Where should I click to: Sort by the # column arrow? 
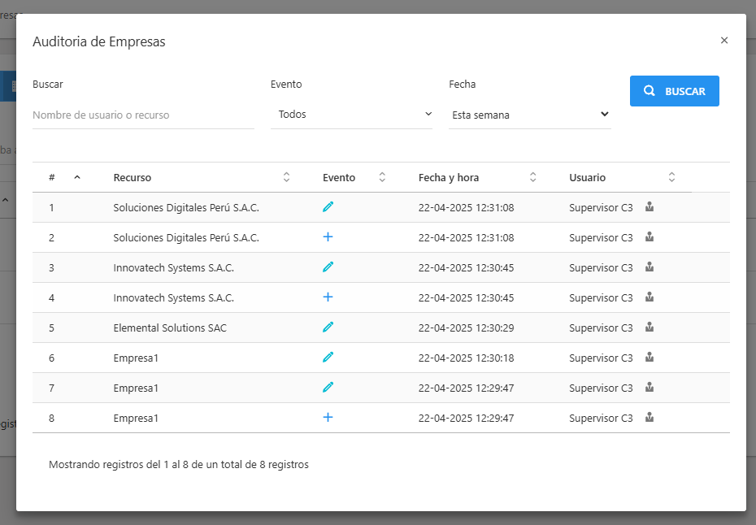tap(77, 177)
